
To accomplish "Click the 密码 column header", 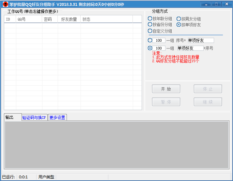I will click(x=50, y=19).
